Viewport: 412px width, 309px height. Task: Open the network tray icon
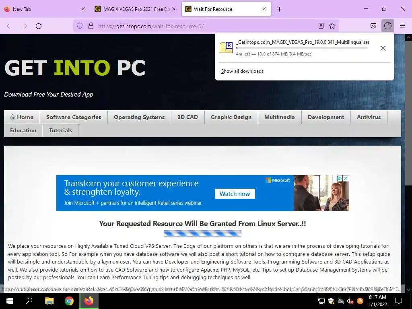(321, 301)
